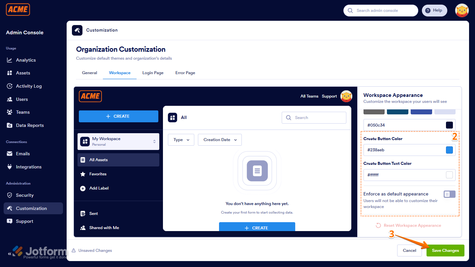Open the Type filter dropdown
Image resolution: width=475 pixels, height=267 pixels.
[181, 139]
